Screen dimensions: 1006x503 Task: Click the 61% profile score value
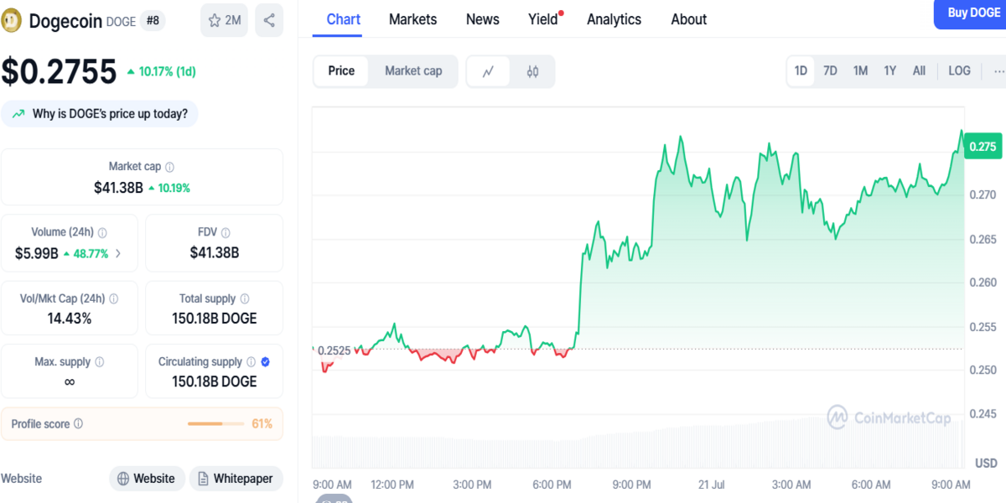[x=262, y=424]
